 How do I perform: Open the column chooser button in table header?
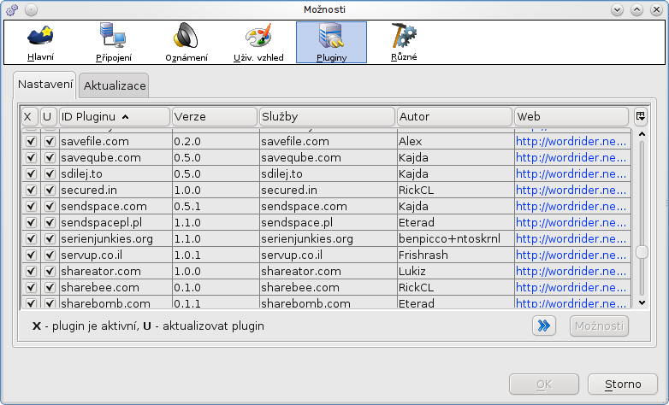point(640,116)
